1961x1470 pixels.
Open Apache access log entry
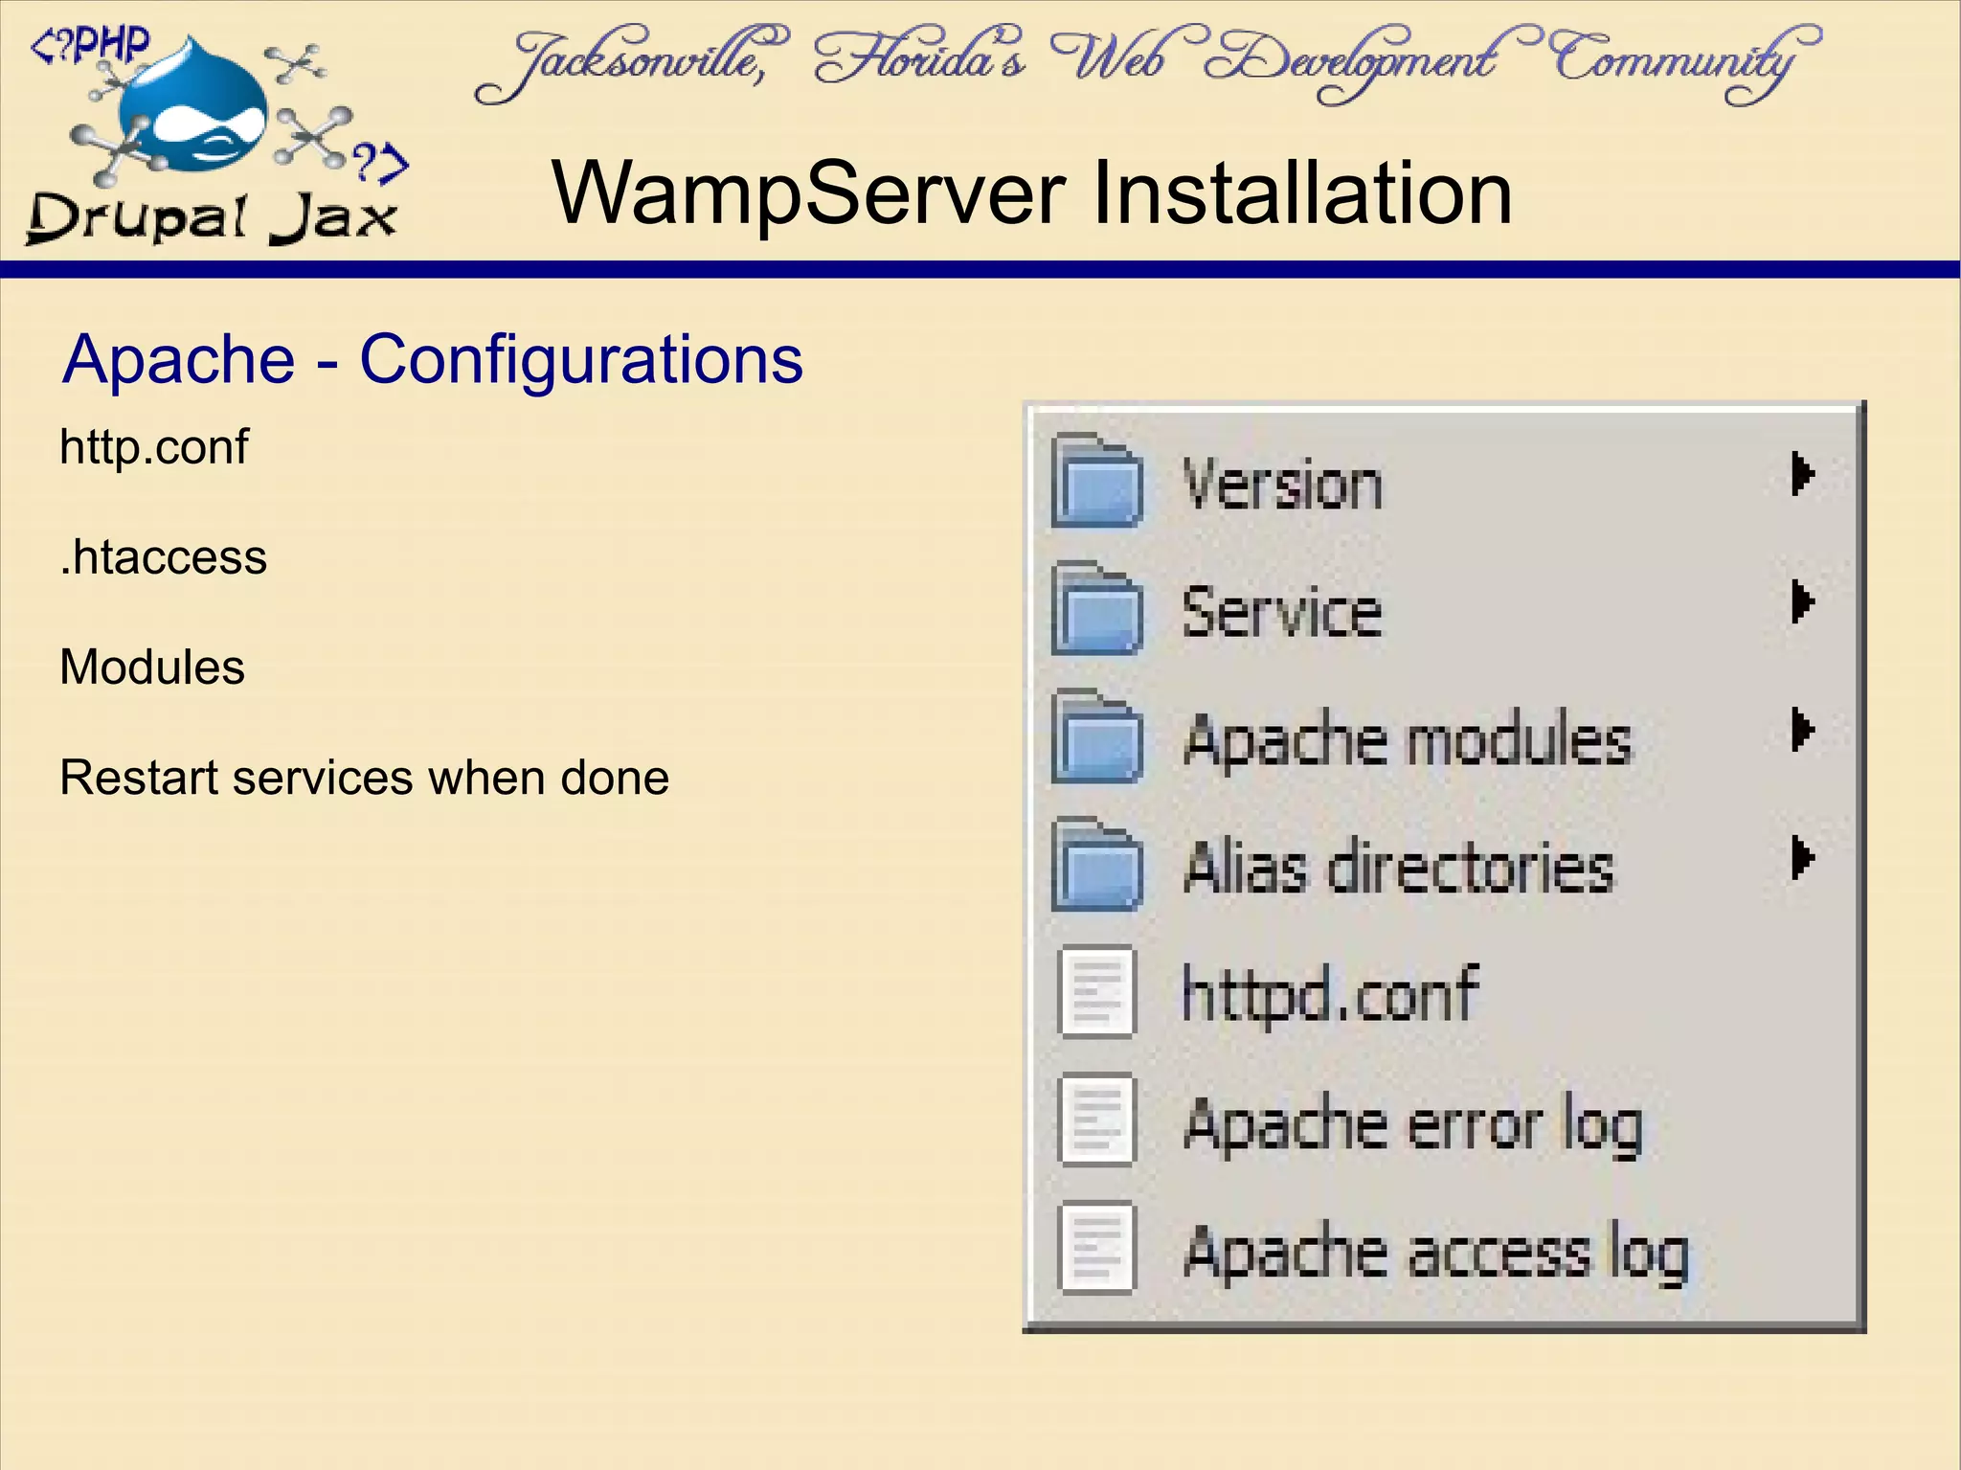[1444, 1249]
